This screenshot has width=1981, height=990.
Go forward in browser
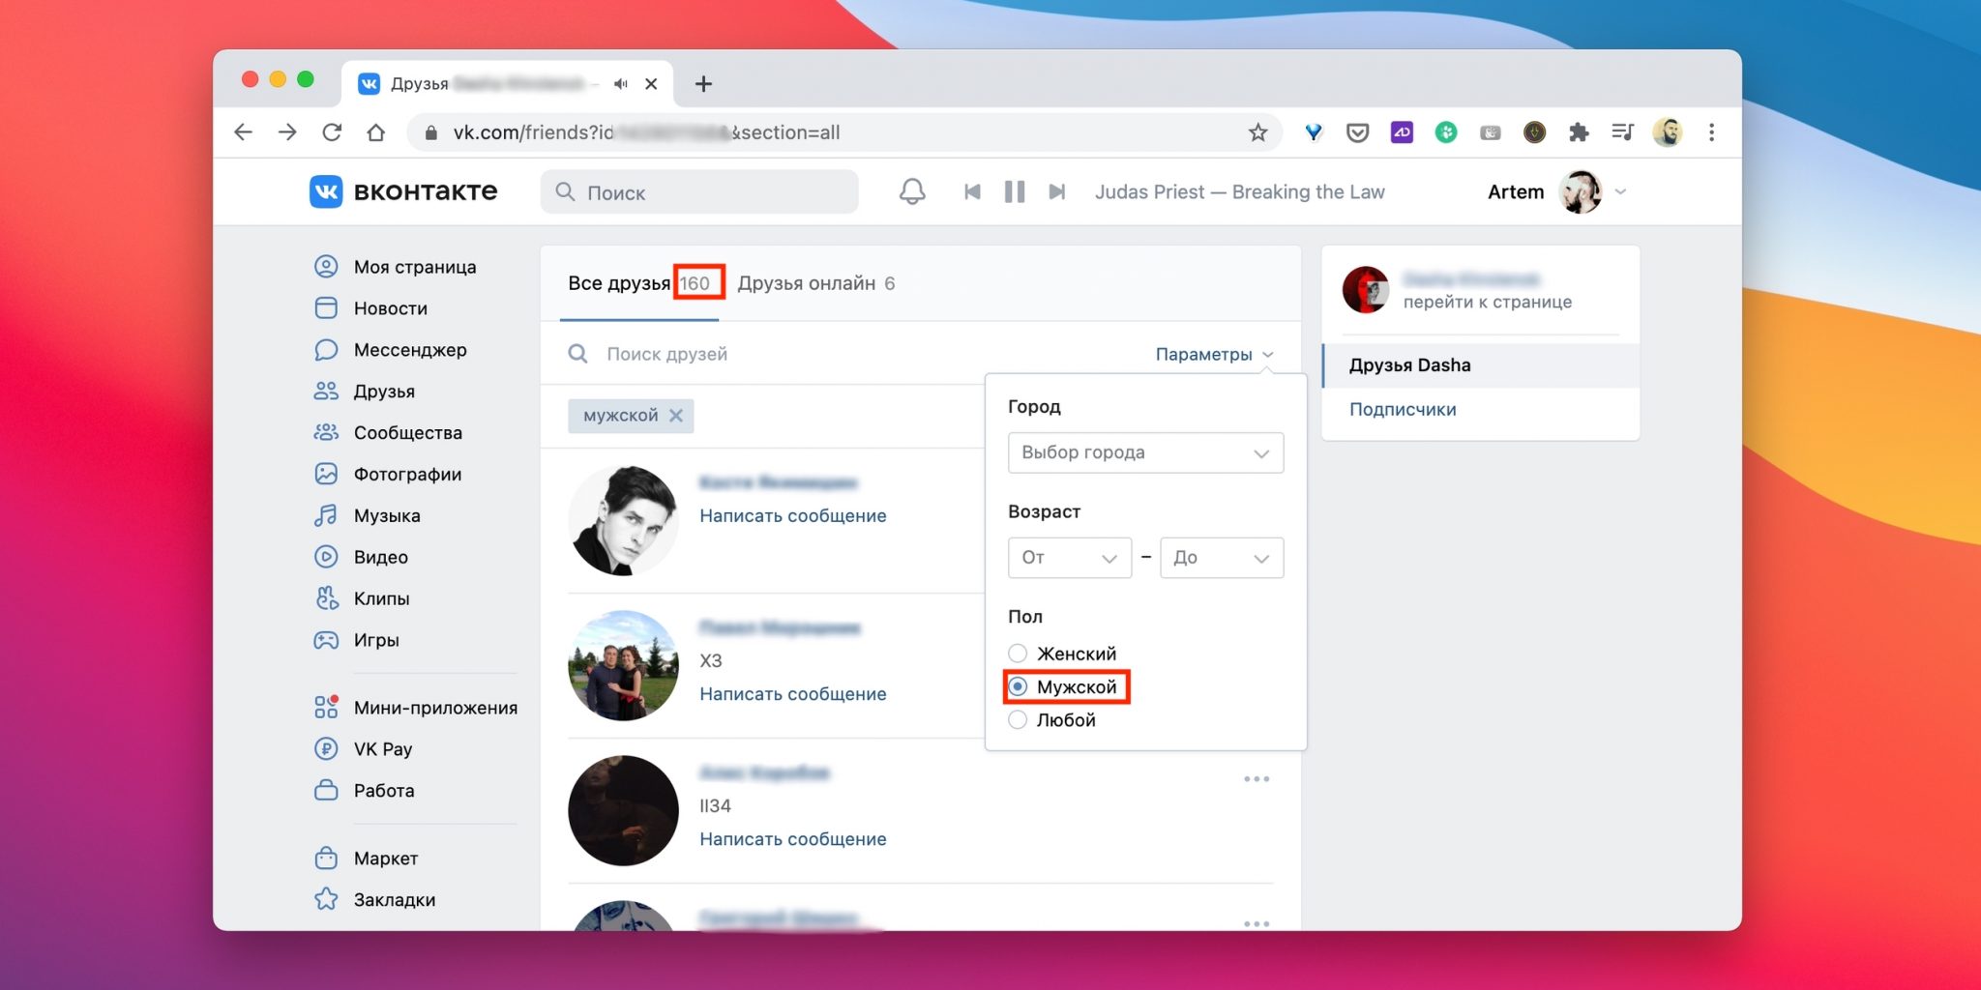tap(287, 132)
